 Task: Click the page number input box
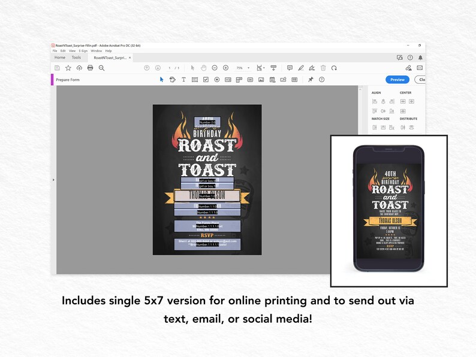[x=170, y=68]
